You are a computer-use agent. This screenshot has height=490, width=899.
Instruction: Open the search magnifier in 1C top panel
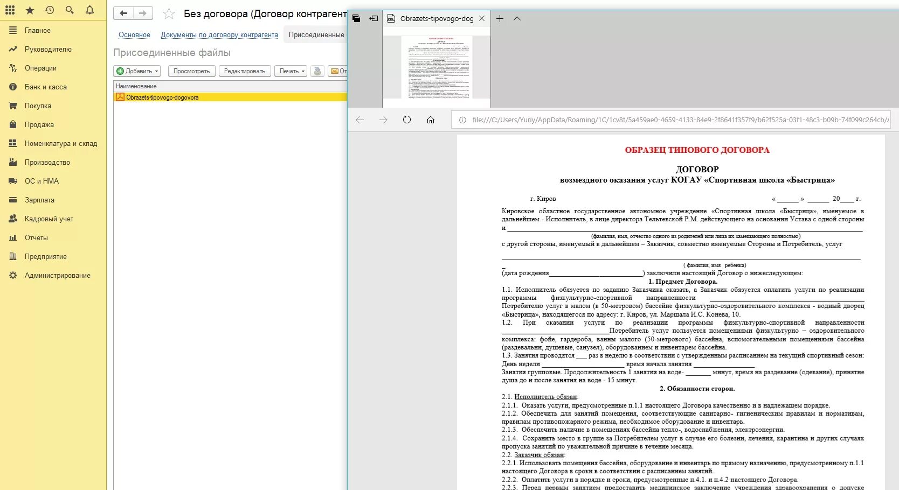(x=70, y=10)
